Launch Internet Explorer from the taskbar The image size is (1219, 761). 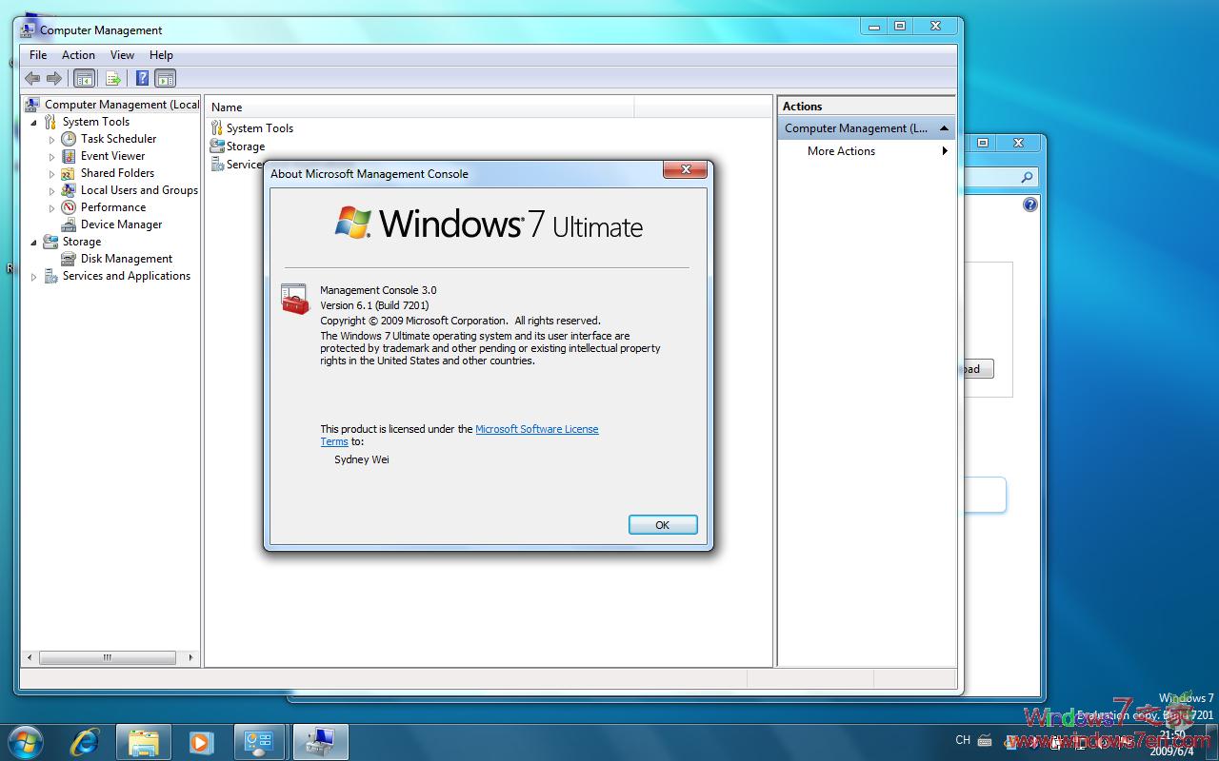tap(86, 742)
